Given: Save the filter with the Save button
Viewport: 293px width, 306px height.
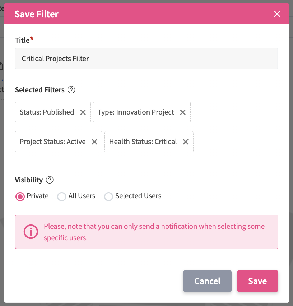Looking at the screenshot, I should (x=257, y=281).
